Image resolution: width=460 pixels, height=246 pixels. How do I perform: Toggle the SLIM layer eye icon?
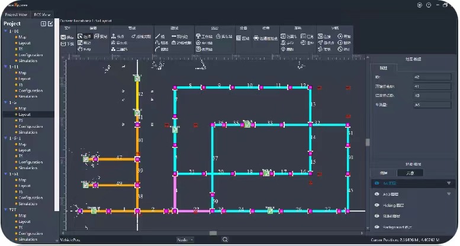(x=377, y=216)
